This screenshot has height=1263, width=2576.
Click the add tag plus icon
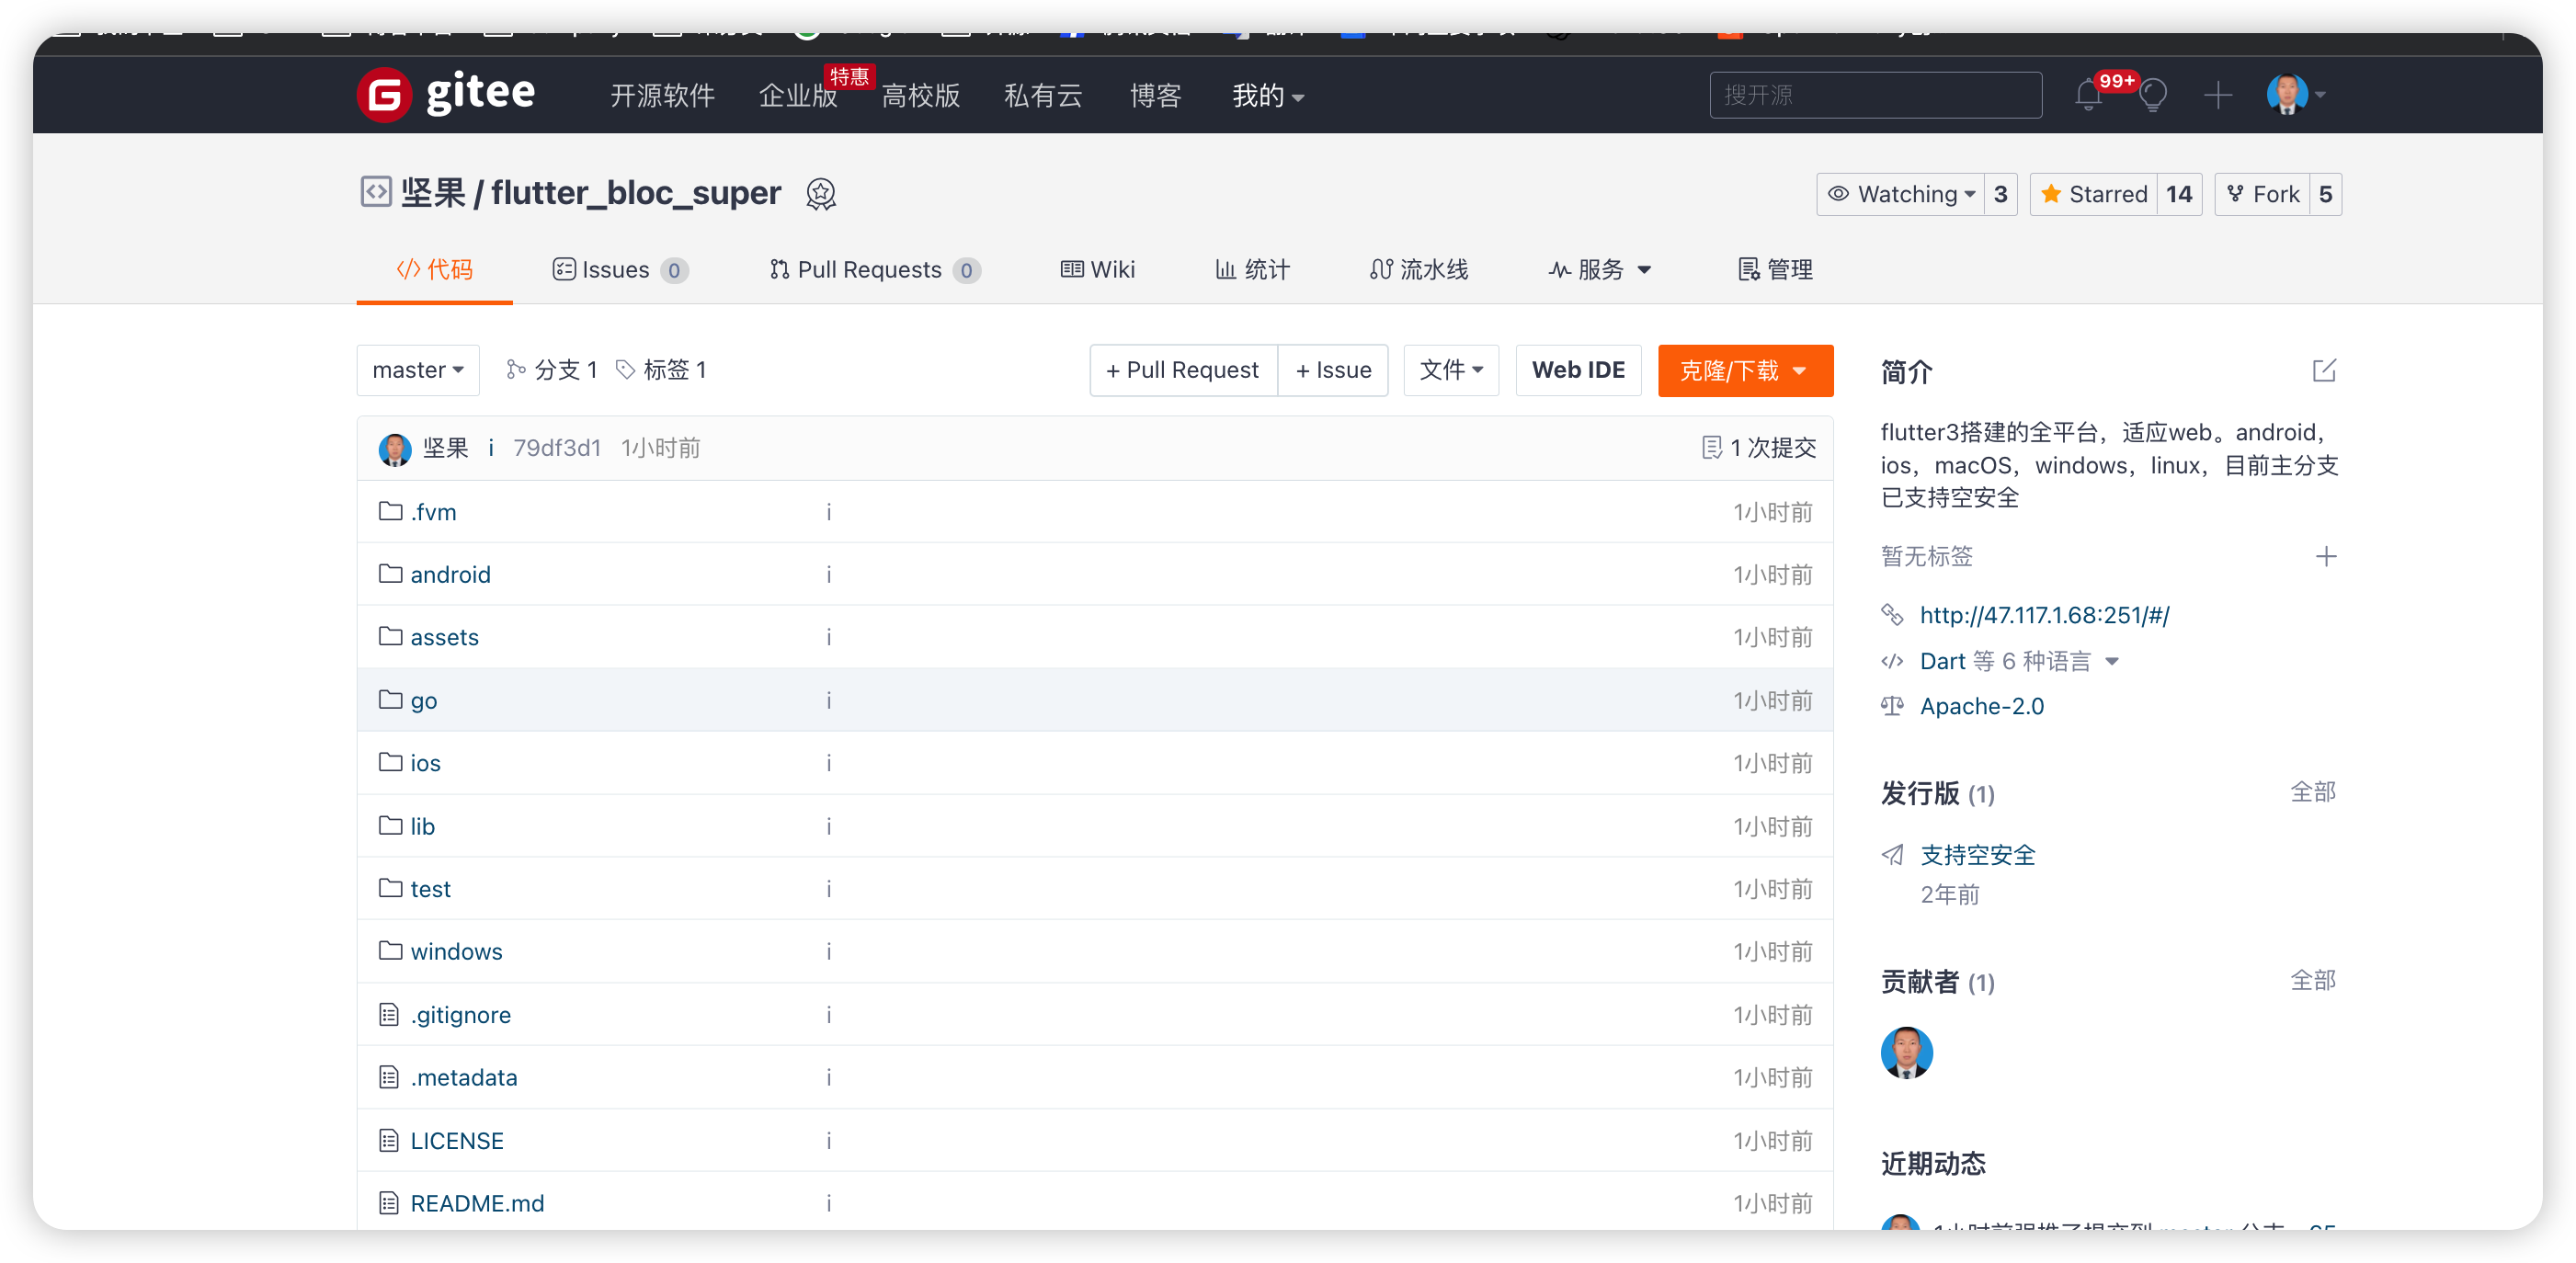(2326, 557)
